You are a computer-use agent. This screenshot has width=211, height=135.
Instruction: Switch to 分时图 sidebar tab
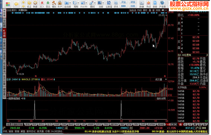[4, 23]
